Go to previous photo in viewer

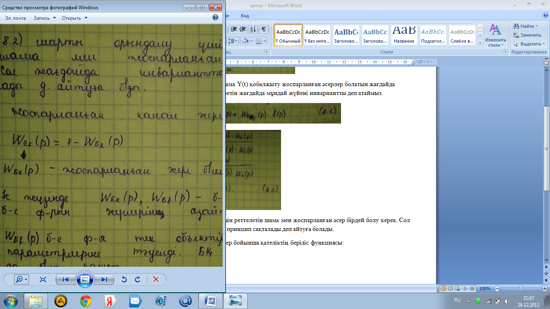point(66,279)
